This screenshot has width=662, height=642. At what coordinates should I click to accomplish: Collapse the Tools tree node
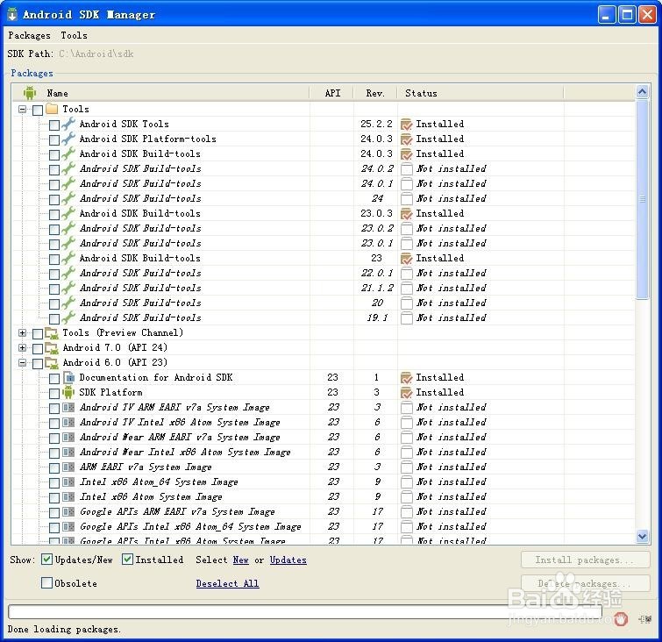click(23, 110)
